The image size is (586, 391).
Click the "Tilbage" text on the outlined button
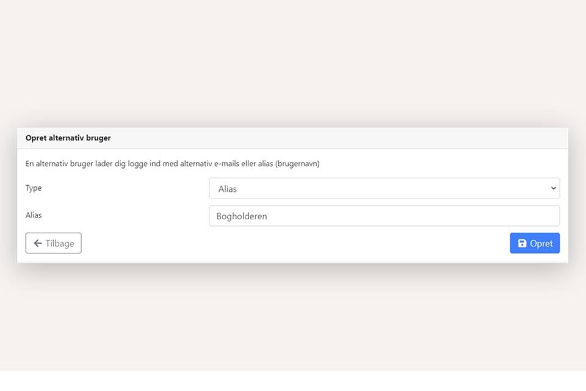tap(59, 243)
